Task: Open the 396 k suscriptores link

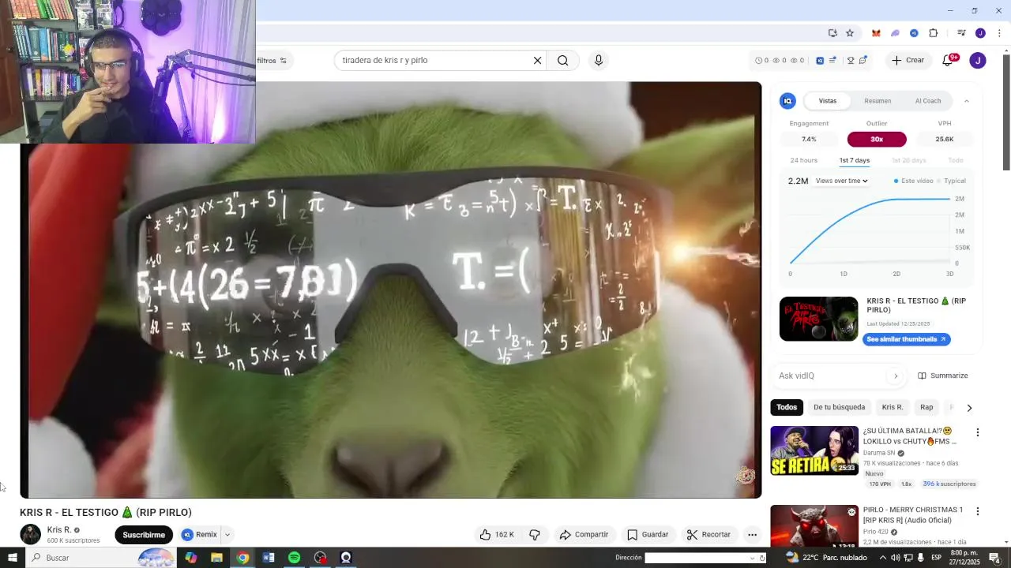Action: tap(949, 484)
